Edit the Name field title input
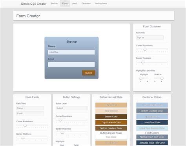Screen dimensions: 186x146 click(x=30, y=108)
